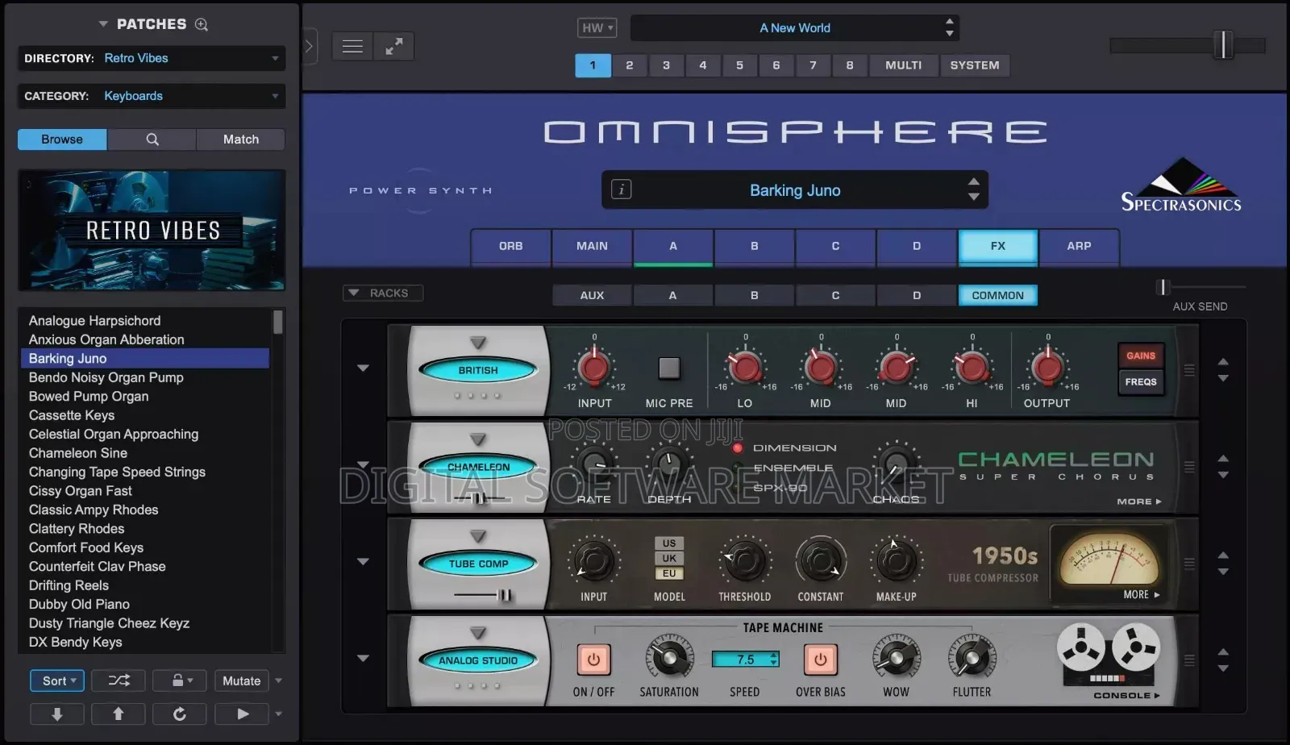Image resolution: width=1290 pixels, height=745 pixels.
Task: Adjust the Tube Comp mix slider
Action: pyautogui.click(x=505, y=596)
